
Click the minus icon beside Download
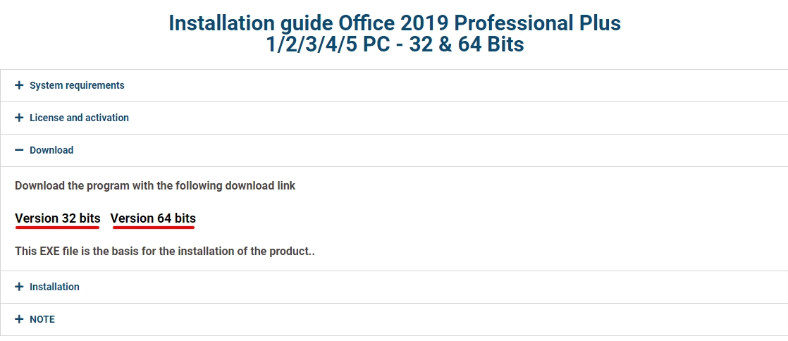[x=19, y=150]
